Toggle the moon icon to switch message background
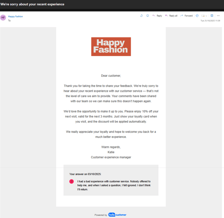This screenshot has width=224, height=218. [x=141, y=16]
